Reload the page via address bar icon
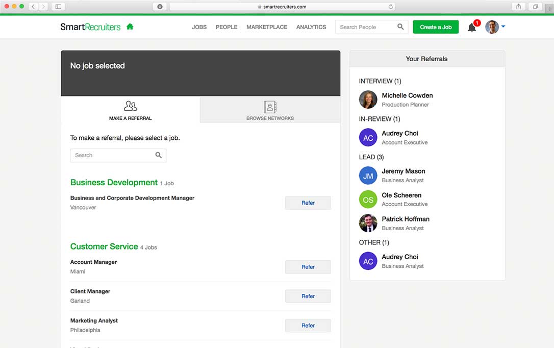The image size is (554, 348). [391, 7]
